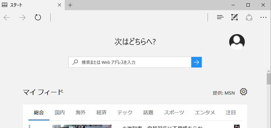Open the Hub (three lines) icon

pyautogui.click(x=220, y=17)
